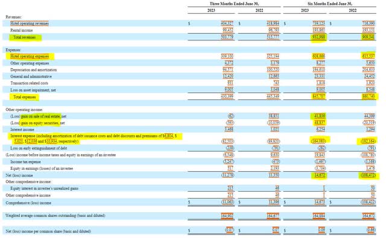
Task: Click 'Net (loss) income per common share' label
Action: [x=48, y=231]
